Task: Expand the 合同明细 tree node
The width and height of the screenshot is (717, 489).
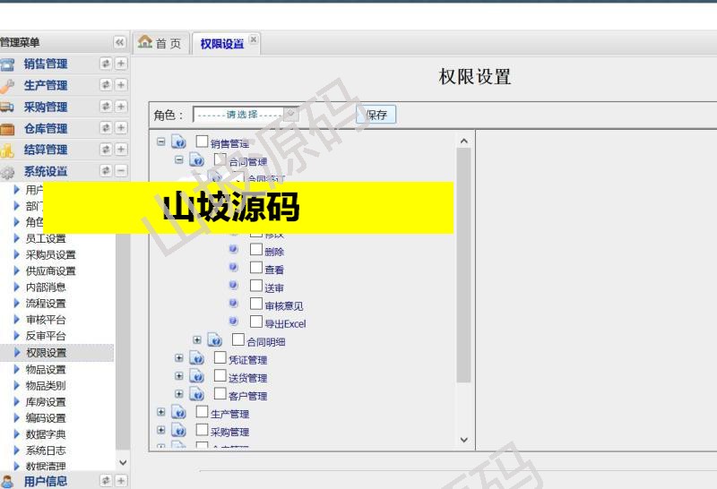Action: click(197, 340)
